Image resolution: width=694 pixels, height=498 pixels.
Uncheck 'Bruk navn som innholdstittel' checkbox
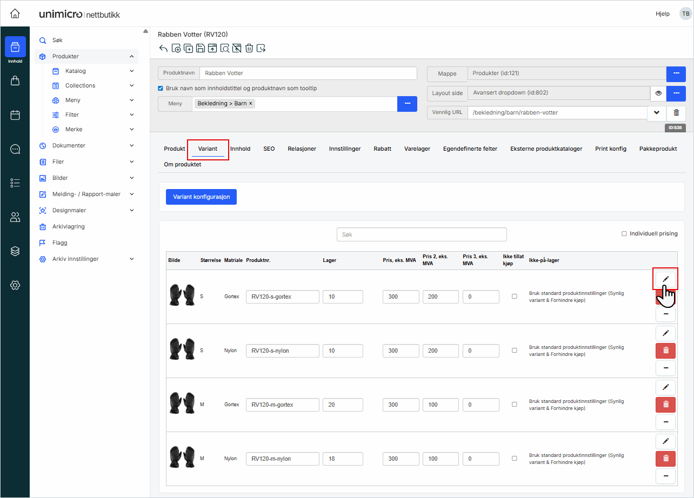pos(161,88)
